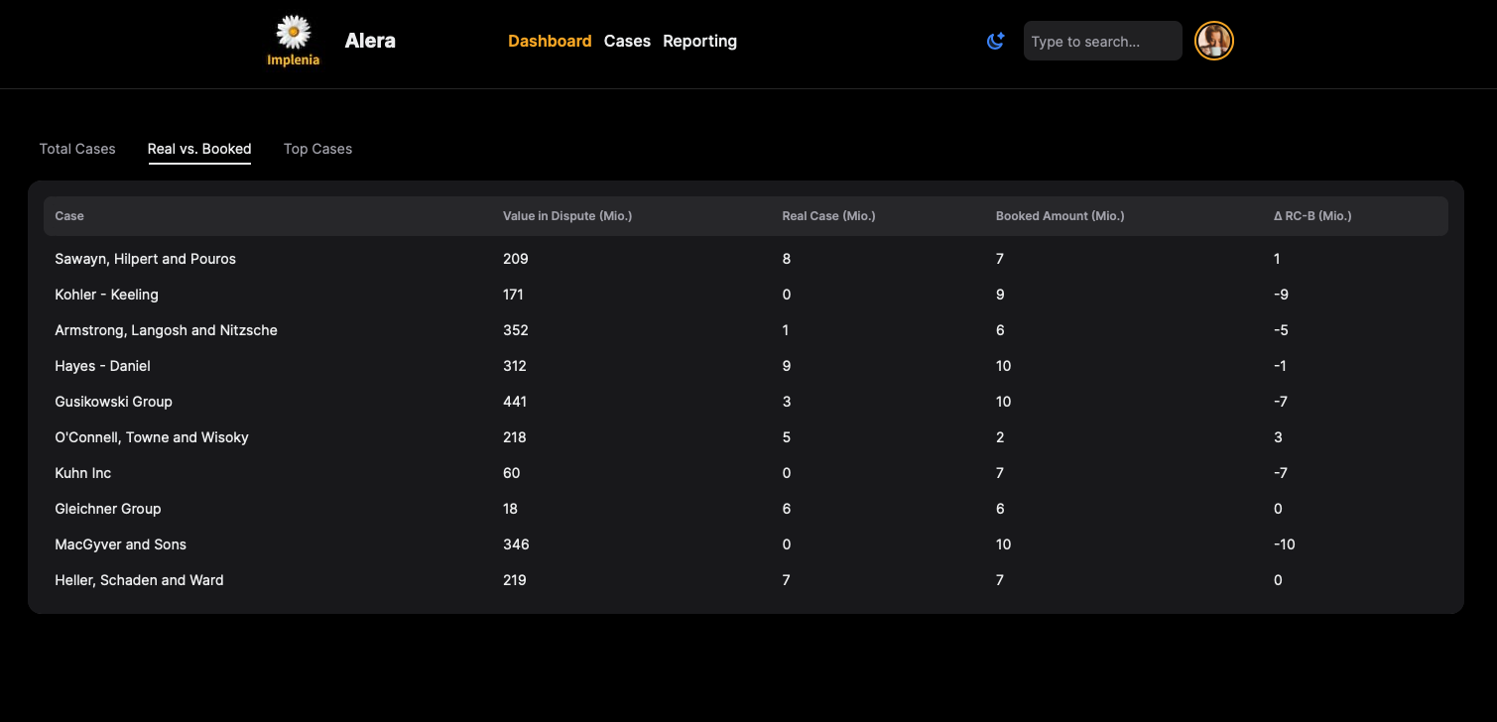Click the delta value -10
The image size is (1497, 722).
click(x=1284, y=544)
